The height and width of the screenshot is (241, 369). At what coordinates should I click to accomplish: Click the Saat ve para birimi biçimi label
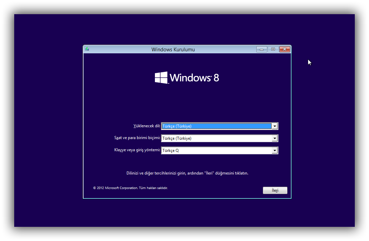137,138
